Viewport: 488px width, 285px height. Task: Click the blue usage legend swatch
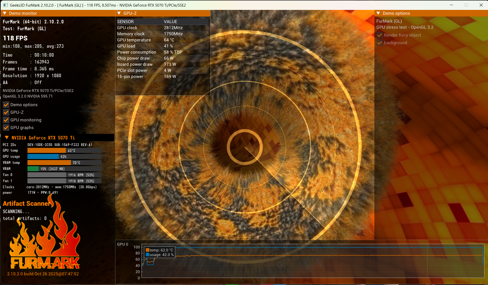(147, 255)
